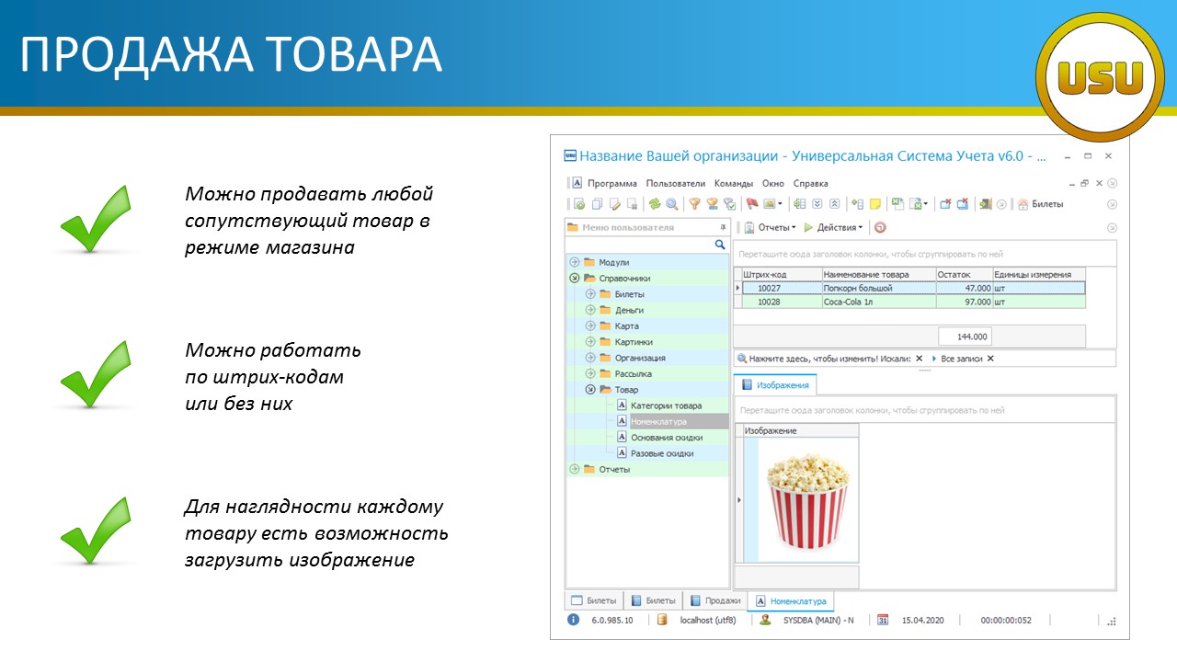1177x662 pixels.
Task: Click the exit door icon in toolbar
Action: click(x=985, y=204)
